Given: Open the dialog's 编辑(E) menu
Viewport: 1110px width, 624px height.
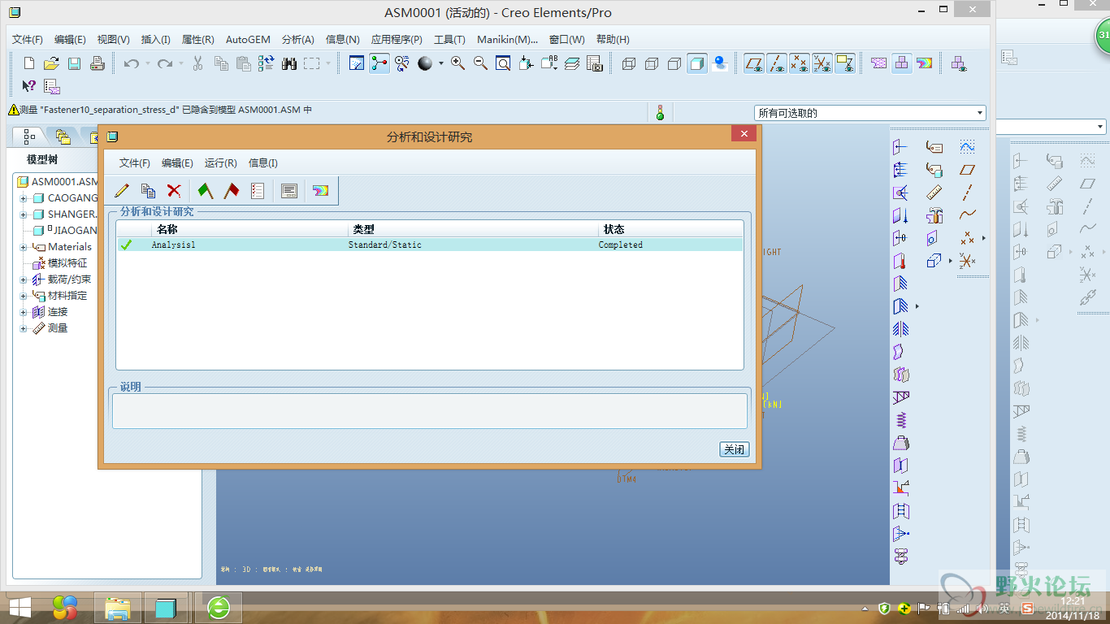Looking at the screenshot, I should (177, 163).
